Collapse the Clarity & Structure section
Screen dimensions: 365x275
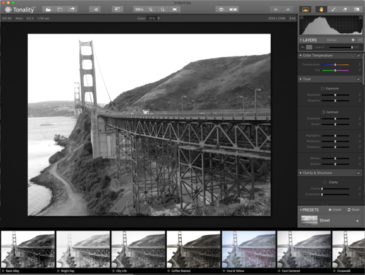pyautogui.click(x=301, y=173)
